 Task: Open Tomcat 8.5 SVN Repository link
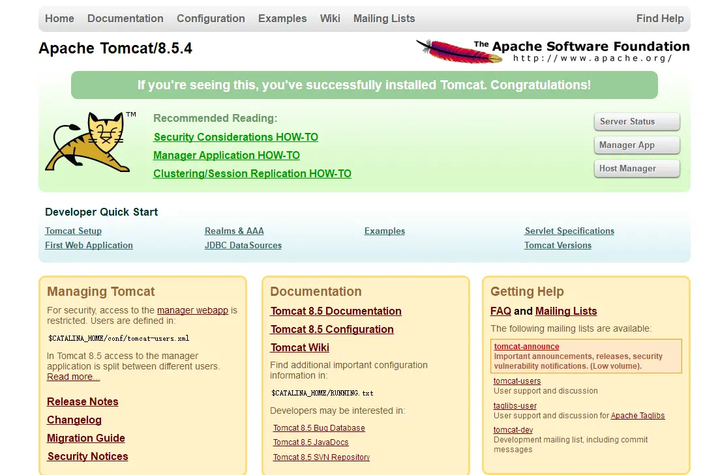(322, 457)
